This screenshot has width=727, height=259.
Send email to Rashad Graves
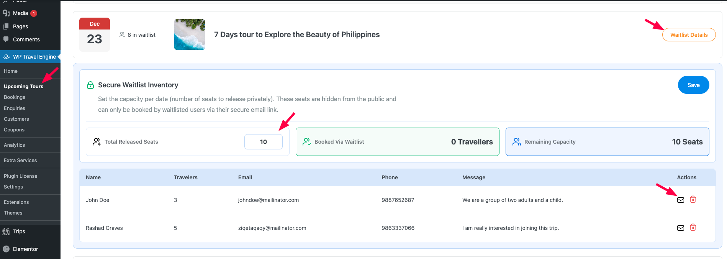point(680,228)
